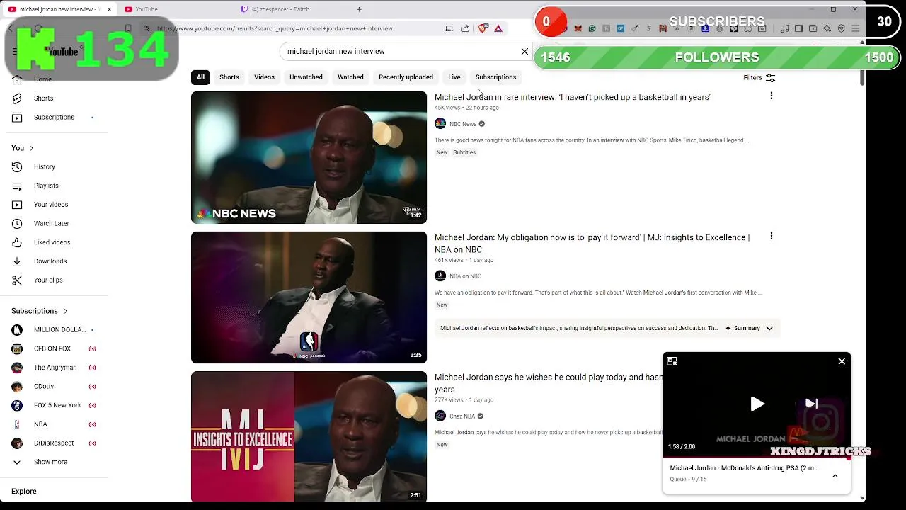Close the michael jordan new interview tab
Screen dimensions: 906x510
108,9
